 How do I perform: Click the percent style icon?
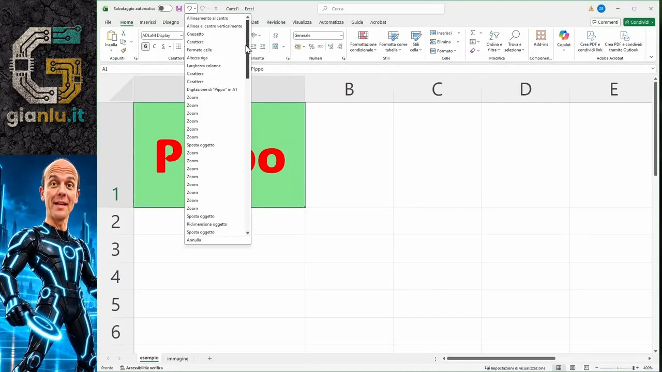click(311, 47)
